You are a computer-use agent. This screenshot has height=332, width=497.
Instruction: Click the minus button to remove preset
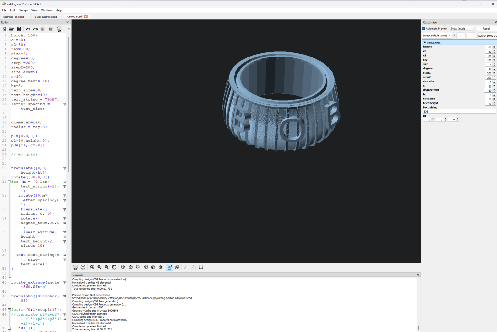(x=471, y=36)
